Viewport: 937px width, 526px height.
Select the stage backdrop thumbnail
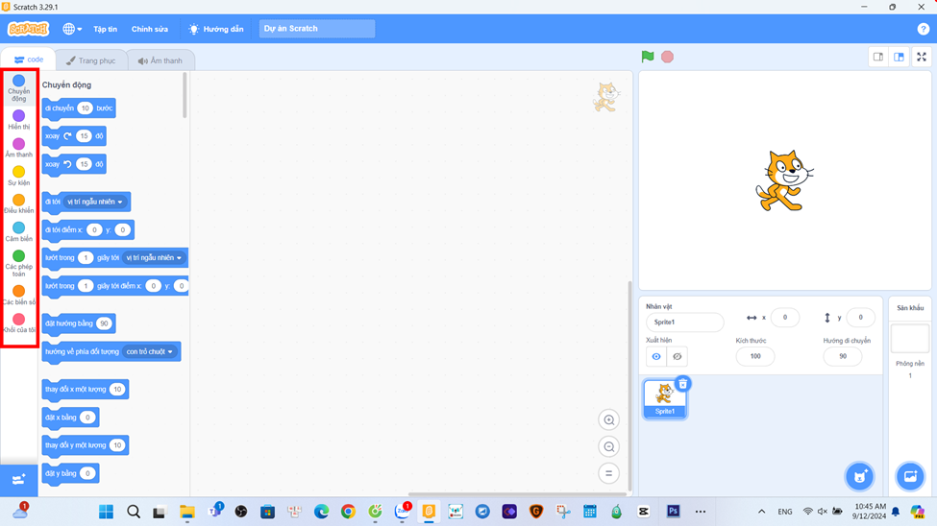pyautogui.click(x=910, y=339)
